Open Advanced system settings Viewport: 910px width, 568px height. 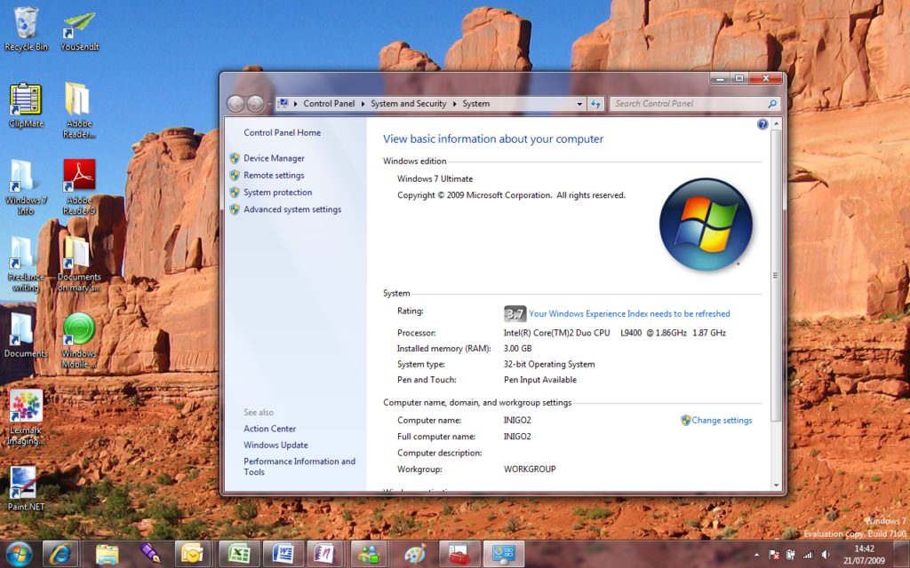coord(292,209)
